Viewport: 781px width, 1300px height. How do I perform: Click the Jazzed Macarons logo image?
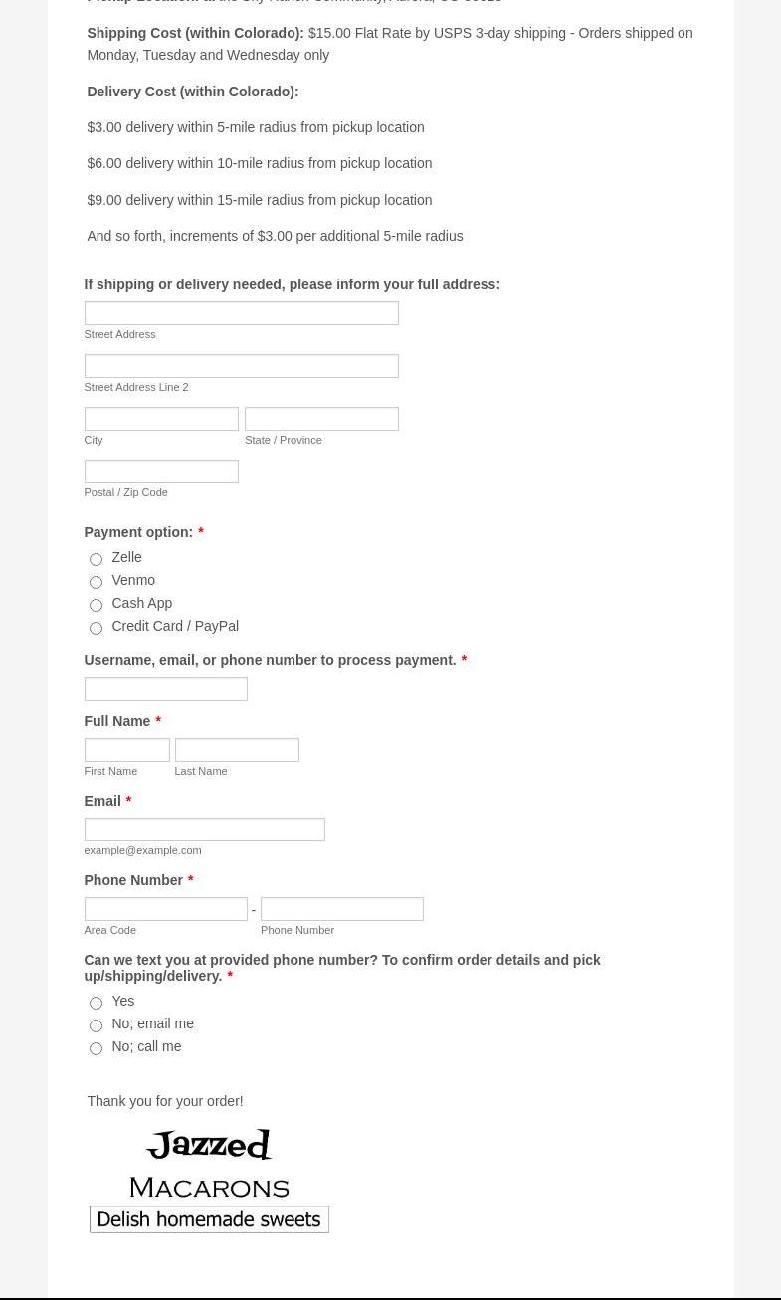(209, 1163)
